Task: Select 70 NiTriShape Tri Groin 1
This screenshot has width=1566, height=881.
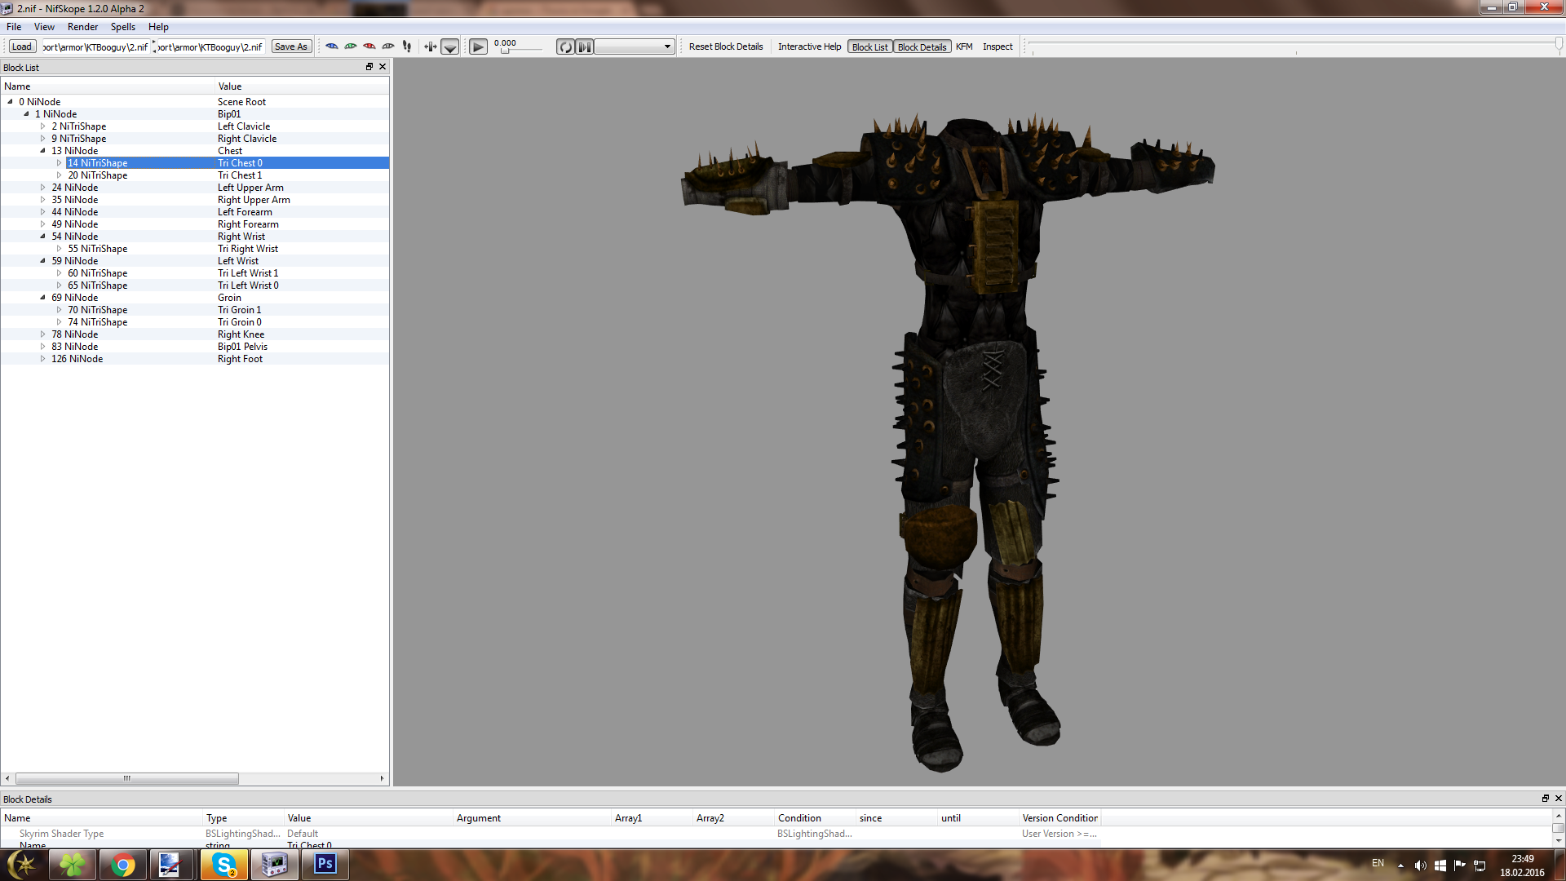Action: point(195,310)
